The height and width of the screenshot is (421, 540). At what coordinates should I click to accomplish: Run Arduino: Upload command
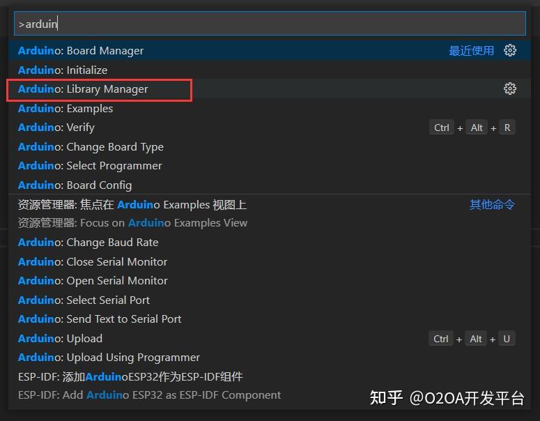click(270, 338)
